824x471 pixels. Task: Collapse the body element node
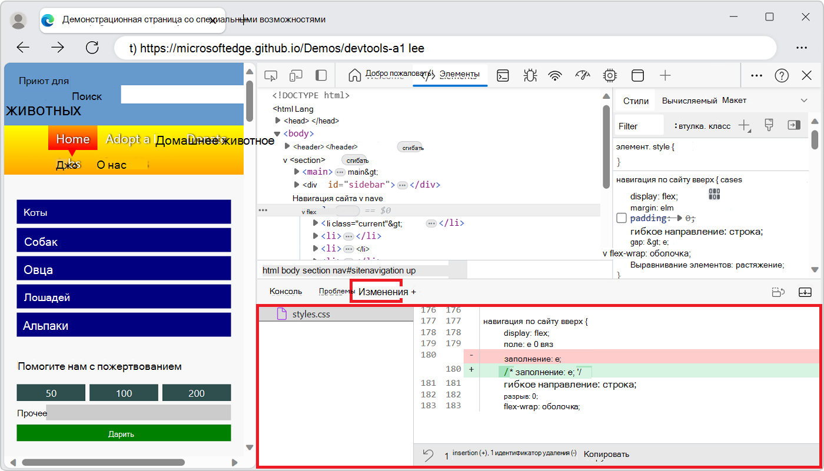(x=277, y=133)
